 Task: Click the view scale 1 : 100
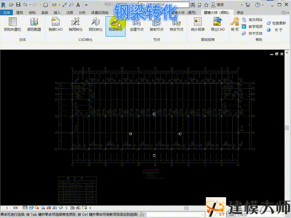click(11, 208)
